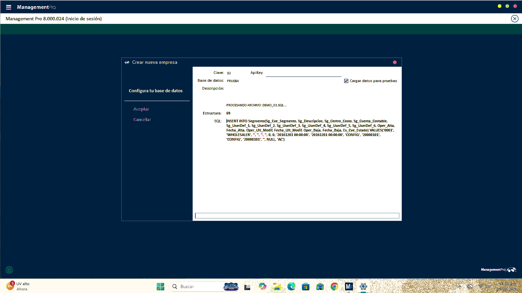This screenshot has width=522, height=293.
Task: Open the hamburger menu in ManagementPro
Action: click(9, 7)
